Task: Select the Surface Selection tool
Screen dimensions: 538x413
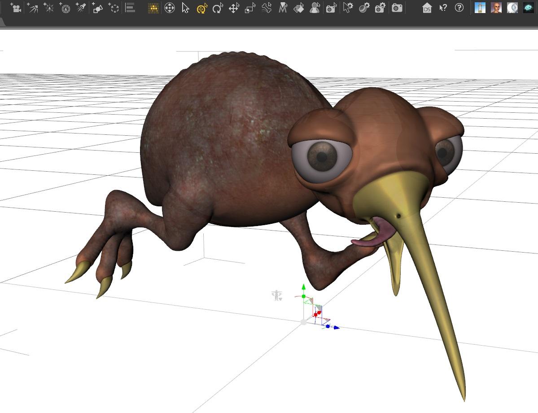Action: click(x=298, y=8)
